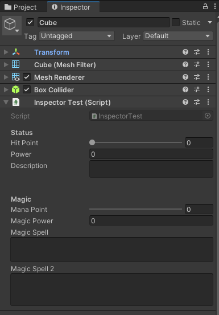Switch to the Project tab
This screenshot has height=315, width=219.
20,7
